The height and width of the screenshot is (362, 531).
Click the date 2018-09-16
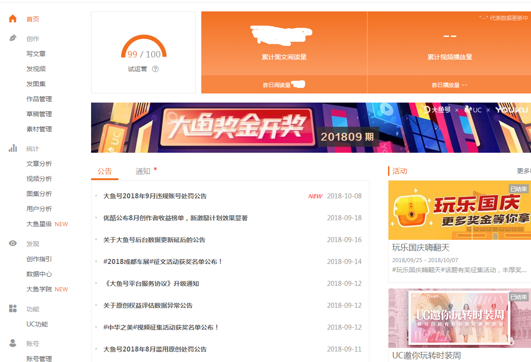click(344, 240)
